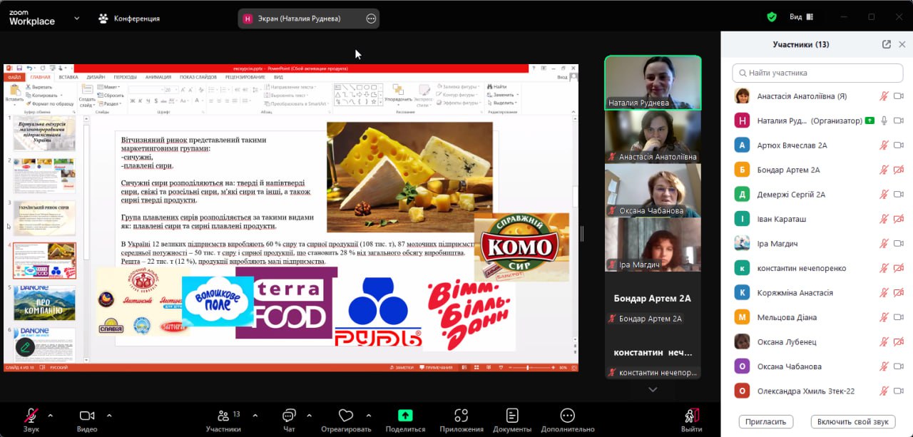Toggle Іван Караташ microphone icon
913x437 pixels.
point(884,219)
